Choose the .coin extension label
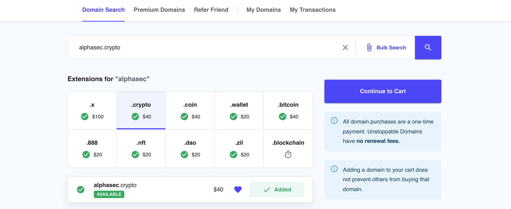 click(190, 105)
